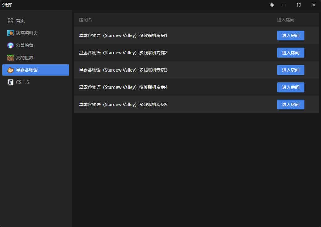Click the 我的世界 Minecraft block icon
The image size is (321, 227).
[x=10, y=58]
